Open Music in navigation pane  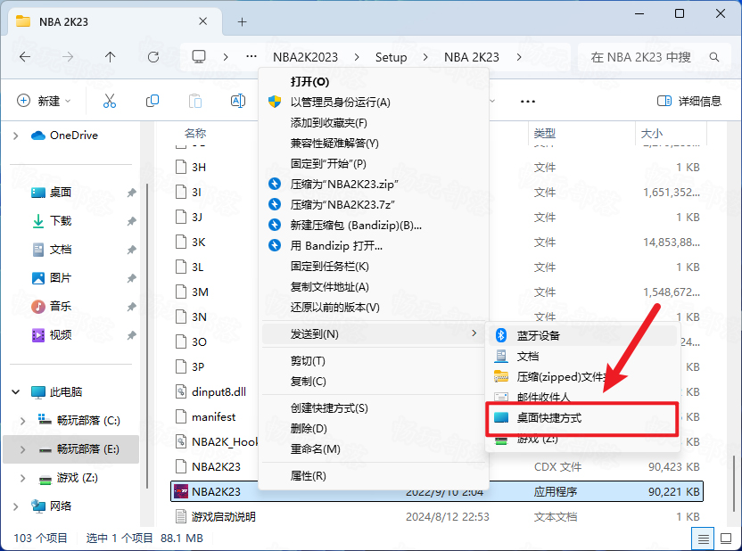tap(61, 307)
